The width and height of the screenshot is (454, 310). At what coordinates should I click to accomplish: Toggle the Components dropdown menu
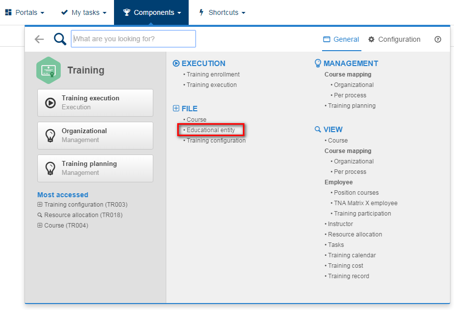click(151, 12)
